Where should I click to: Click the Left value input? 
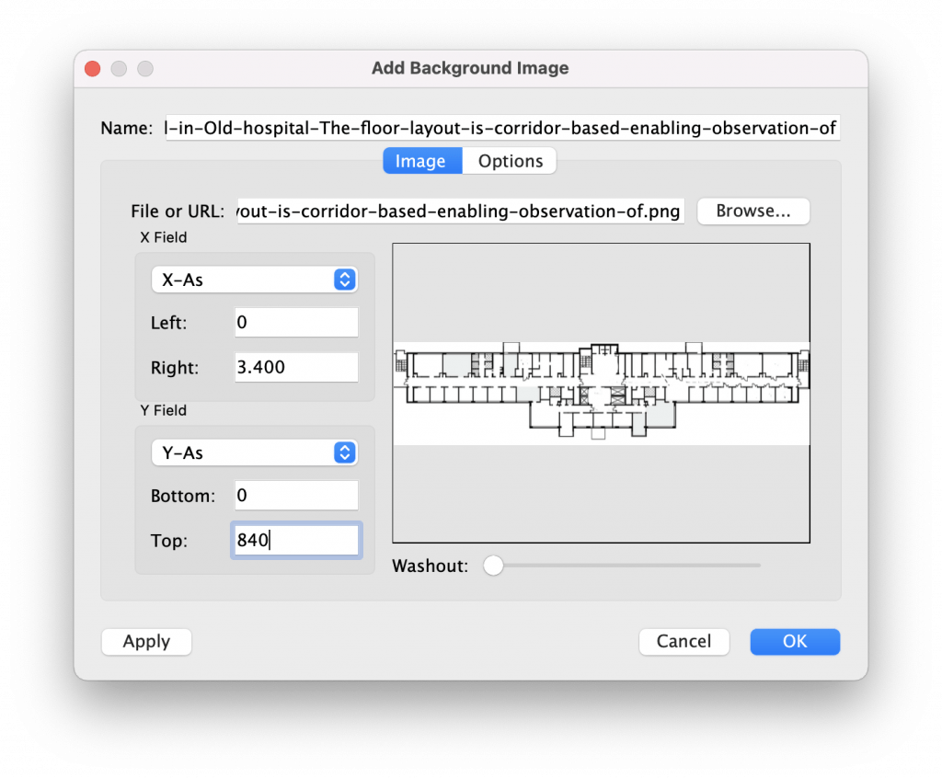295,323
